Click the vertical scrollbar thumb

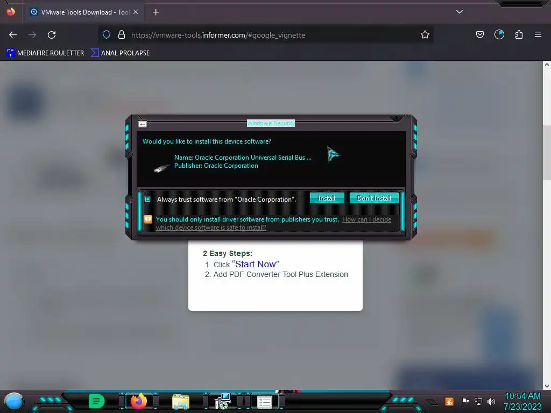[547, 153]
